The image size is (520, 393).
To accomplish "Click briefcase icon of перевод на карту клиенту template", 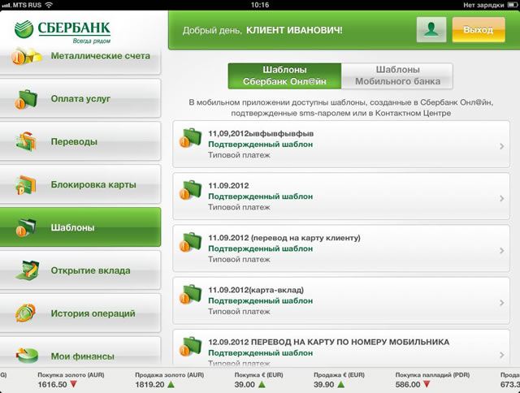I will pos(191,242).
